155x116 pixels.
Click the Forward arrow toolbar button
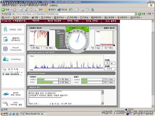pos(14,10)
